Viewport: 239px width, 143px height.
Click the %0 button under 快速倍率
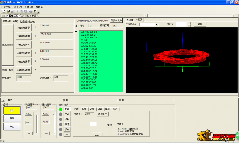(x=29, y=133)
